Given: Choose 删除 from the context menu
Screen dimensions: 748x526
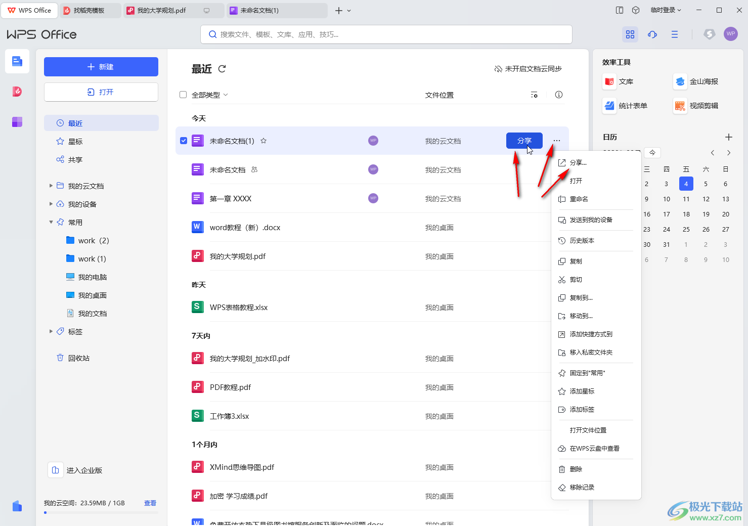Looking at the screenshot, I should click(596, 469).
